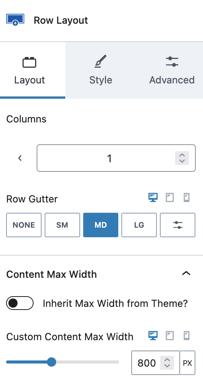Screen dimensions: 203x388
Task: Click the MD gutter button
Action: tap(101, 225)
